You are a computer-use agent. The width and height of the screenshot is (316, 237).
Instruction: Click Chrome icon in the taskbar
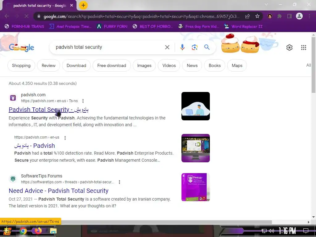click(23, 231)
